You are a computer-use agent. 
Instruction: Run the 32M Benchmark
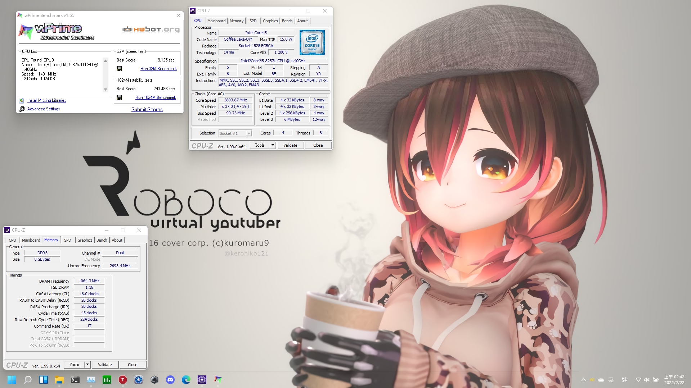click(x=158, y=69)
